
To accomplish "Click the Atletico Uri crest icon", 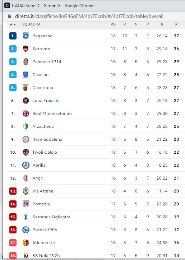I will [x=26, y=243].
